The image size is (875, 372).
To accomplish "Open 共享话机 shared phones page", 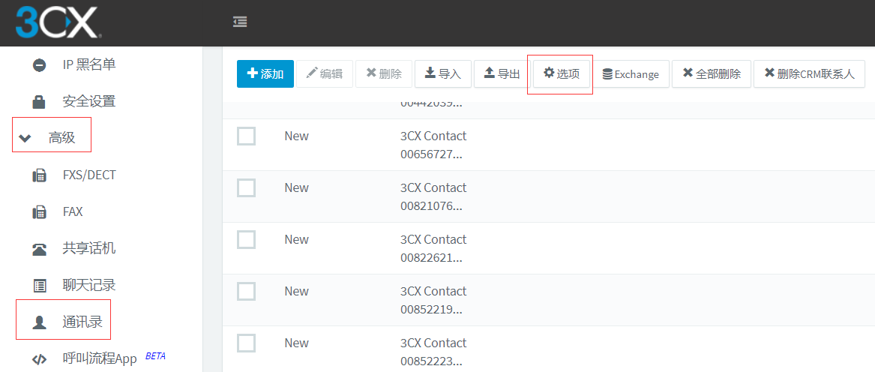I will (88, 248).
